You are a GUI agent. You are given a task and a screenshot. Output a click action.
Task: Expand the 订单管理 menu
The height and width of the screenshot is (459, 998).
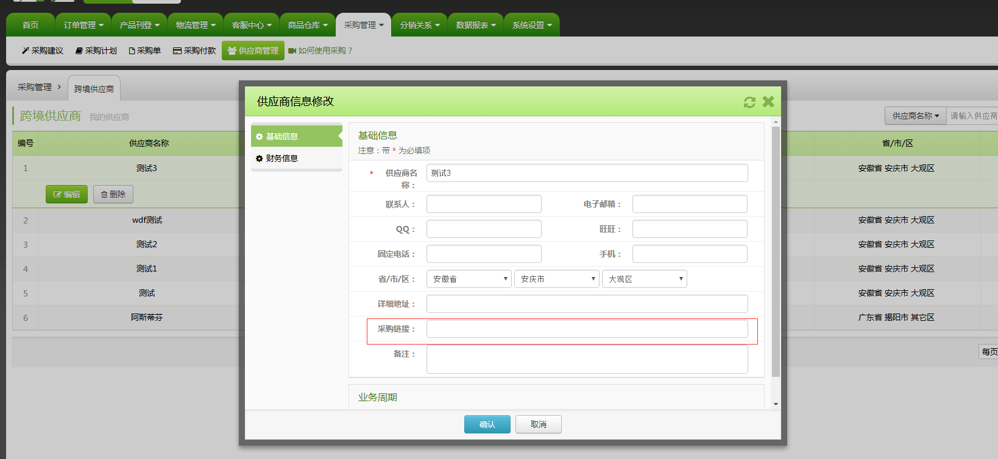point(83,25)
